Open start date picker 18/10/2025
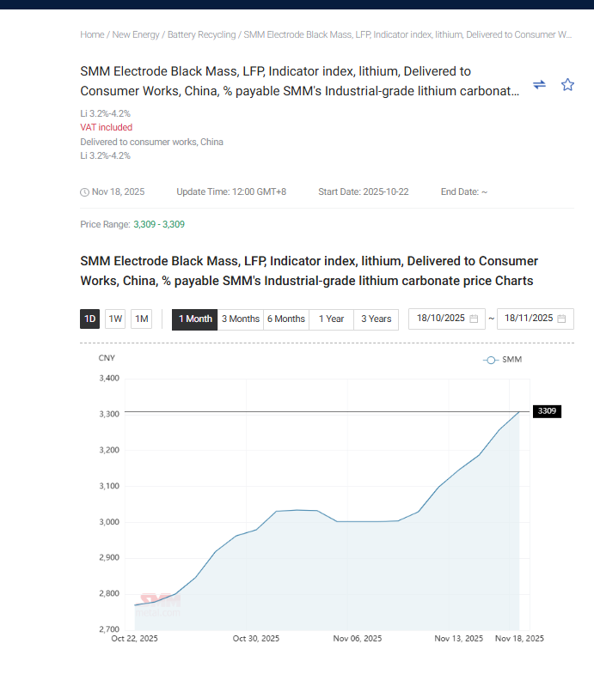Viewport: 594px width, 674px height. (440, 319)
